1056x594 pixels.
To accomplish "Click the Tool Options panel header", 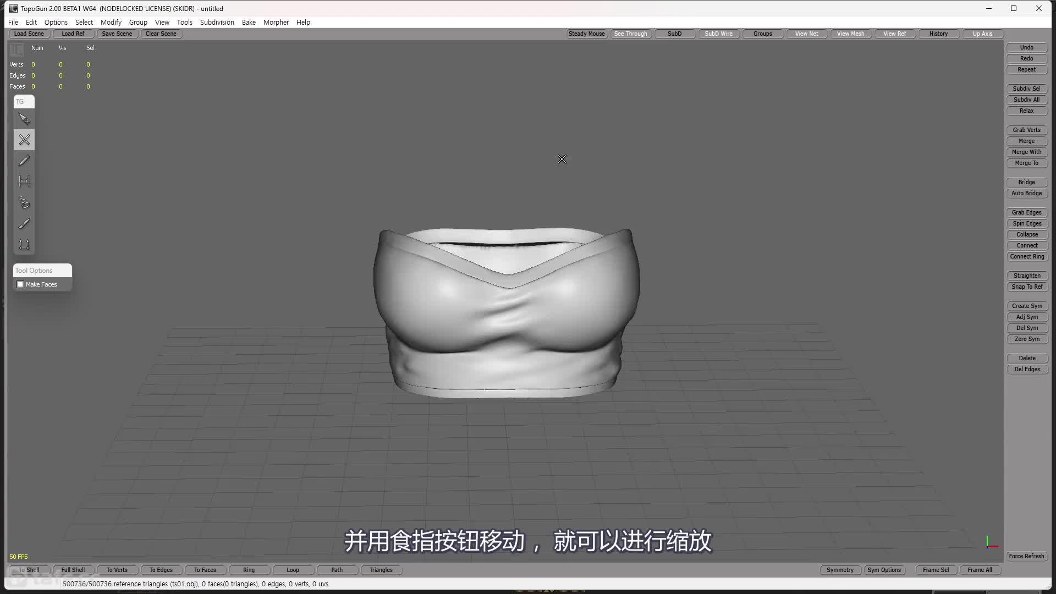I will (x=42, y=271).
